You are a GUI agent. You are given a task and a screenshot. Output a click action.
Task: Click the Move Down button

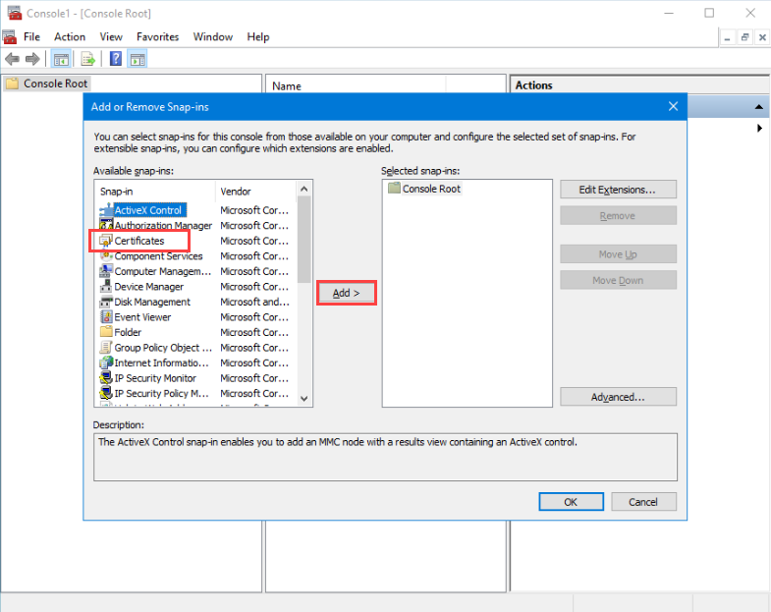coord(618,280)
